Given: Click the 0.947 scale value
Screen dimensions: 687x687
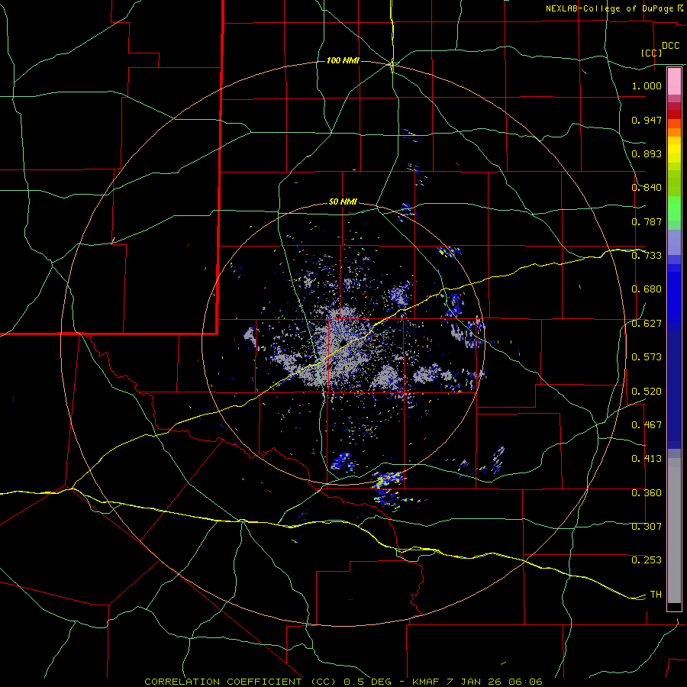Looking at the screenshot, I should point(647,120).
